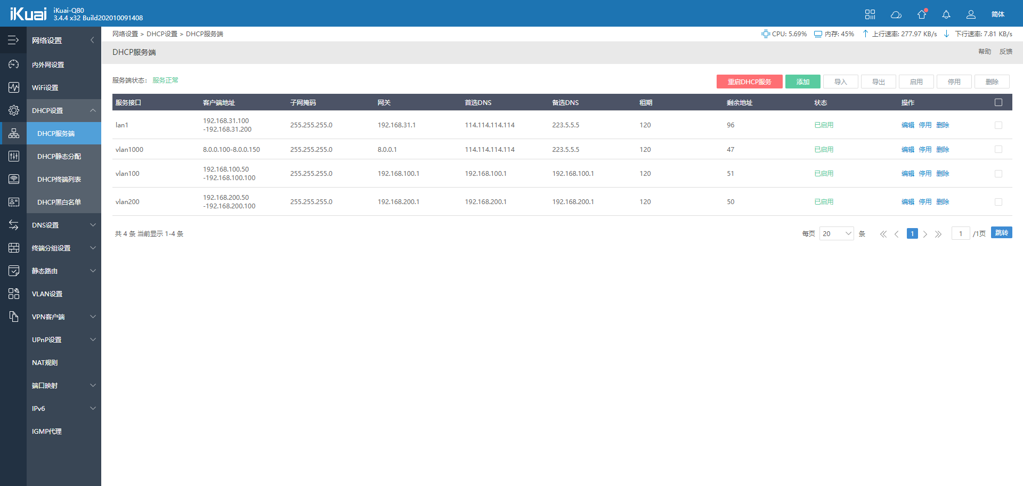The image size is (1023, 486).
Task: Go to next page arrow
Action: point(925,234)
